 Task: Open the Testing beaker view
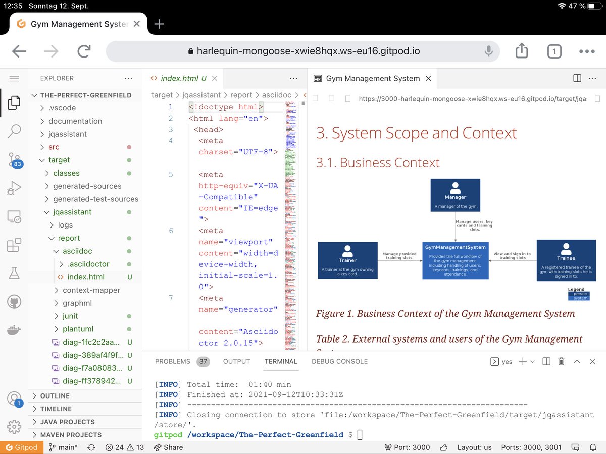[x=14, y=274]
